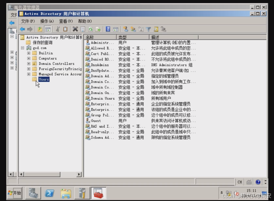Expand Managed Service Accounts node
This screenshot has width=274, height=201.
click(29, 74)
